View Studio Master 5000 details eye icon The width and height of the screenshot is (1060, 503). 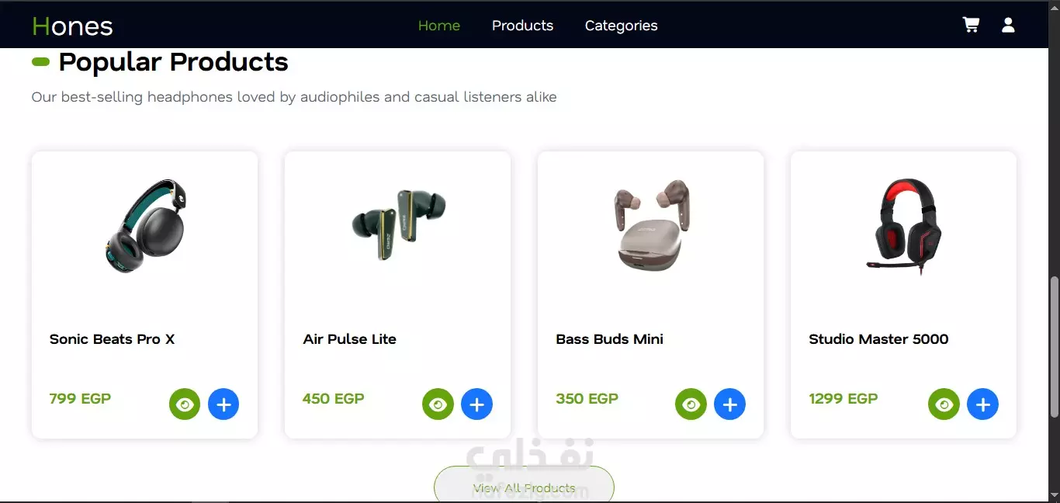pos(944,404)
